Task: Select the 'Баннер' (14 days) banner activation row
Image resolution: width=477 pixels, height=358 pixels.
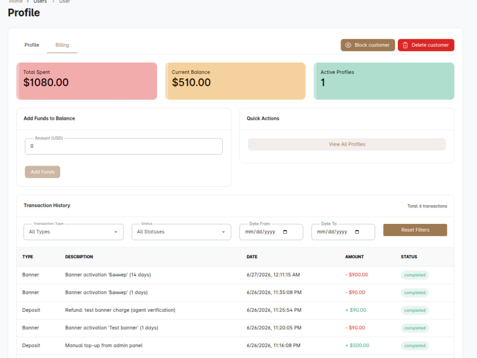Action: 235,275
